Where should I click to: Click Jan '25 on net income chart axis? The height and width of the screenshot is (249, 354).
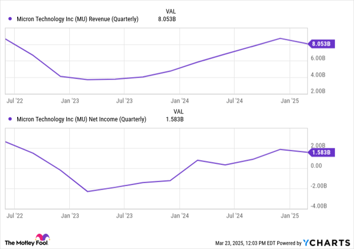pyautogui.click(x=290, y=216)
